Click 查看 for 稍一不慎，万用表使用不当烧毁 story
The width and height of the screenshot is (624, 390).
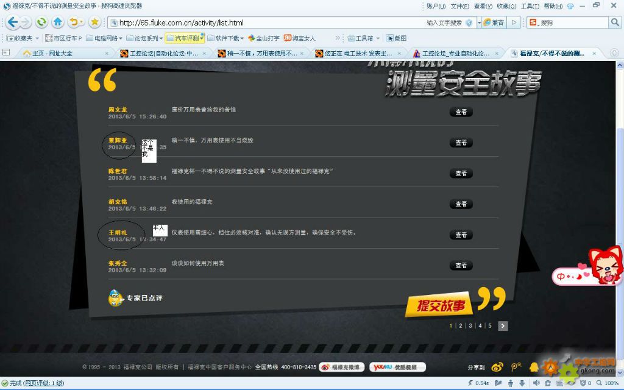(x=461, y=143)
